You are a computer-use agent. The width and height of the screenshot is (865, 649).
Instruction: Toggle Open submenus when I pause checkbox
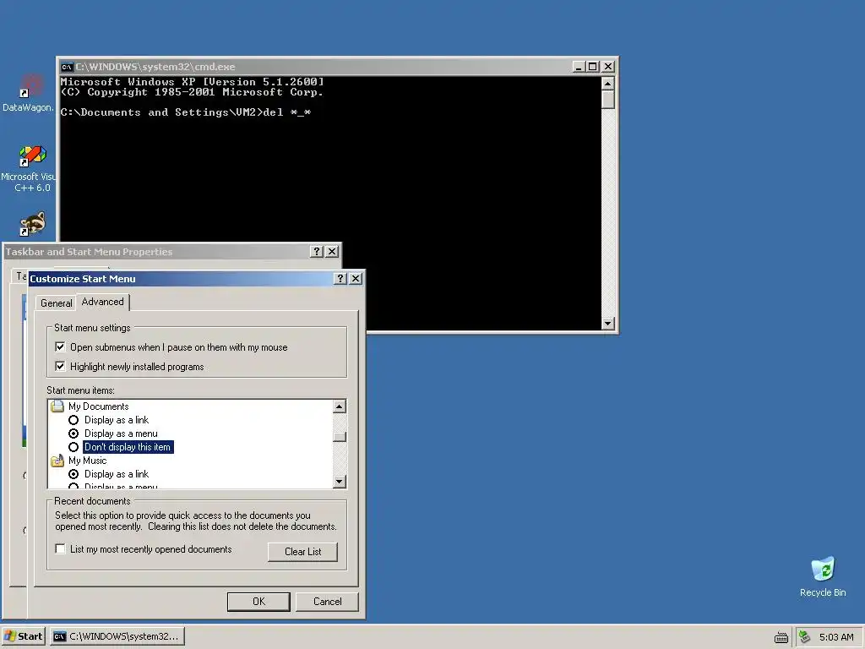pos(60,347)
